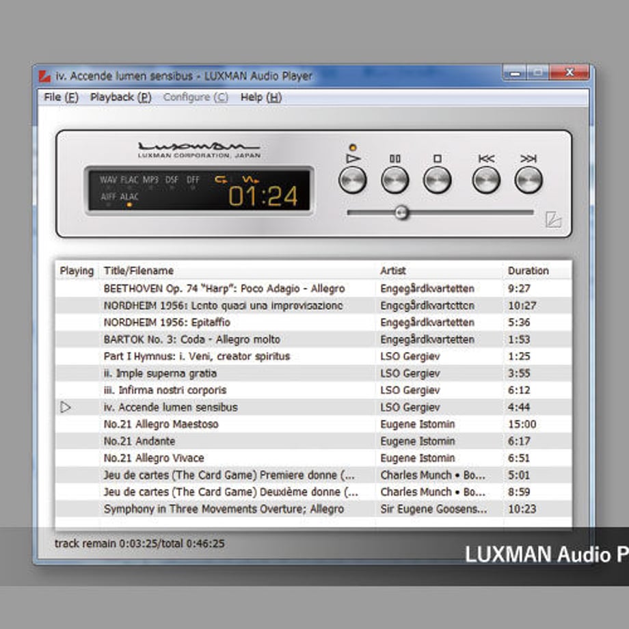
Task: Stop playback using the stop knob
Action: coord(438,180)
